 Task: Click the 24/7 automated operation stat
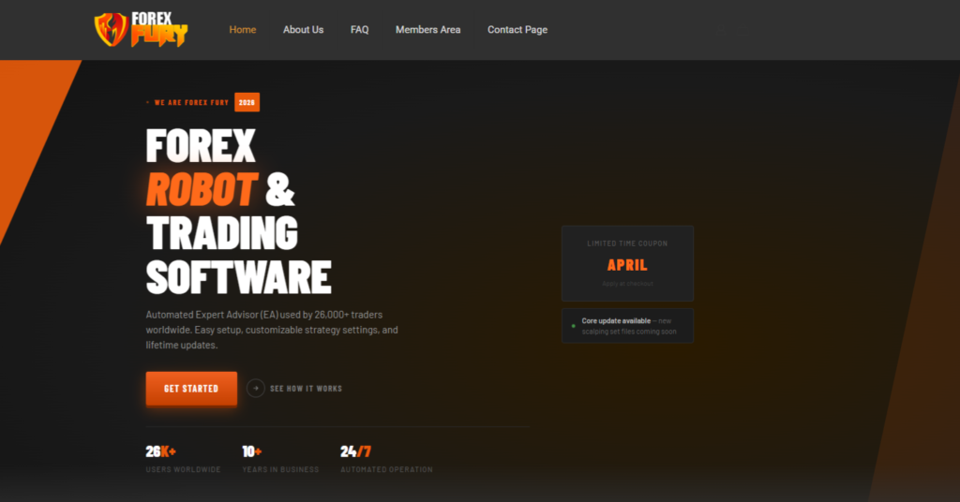point(386,459)
